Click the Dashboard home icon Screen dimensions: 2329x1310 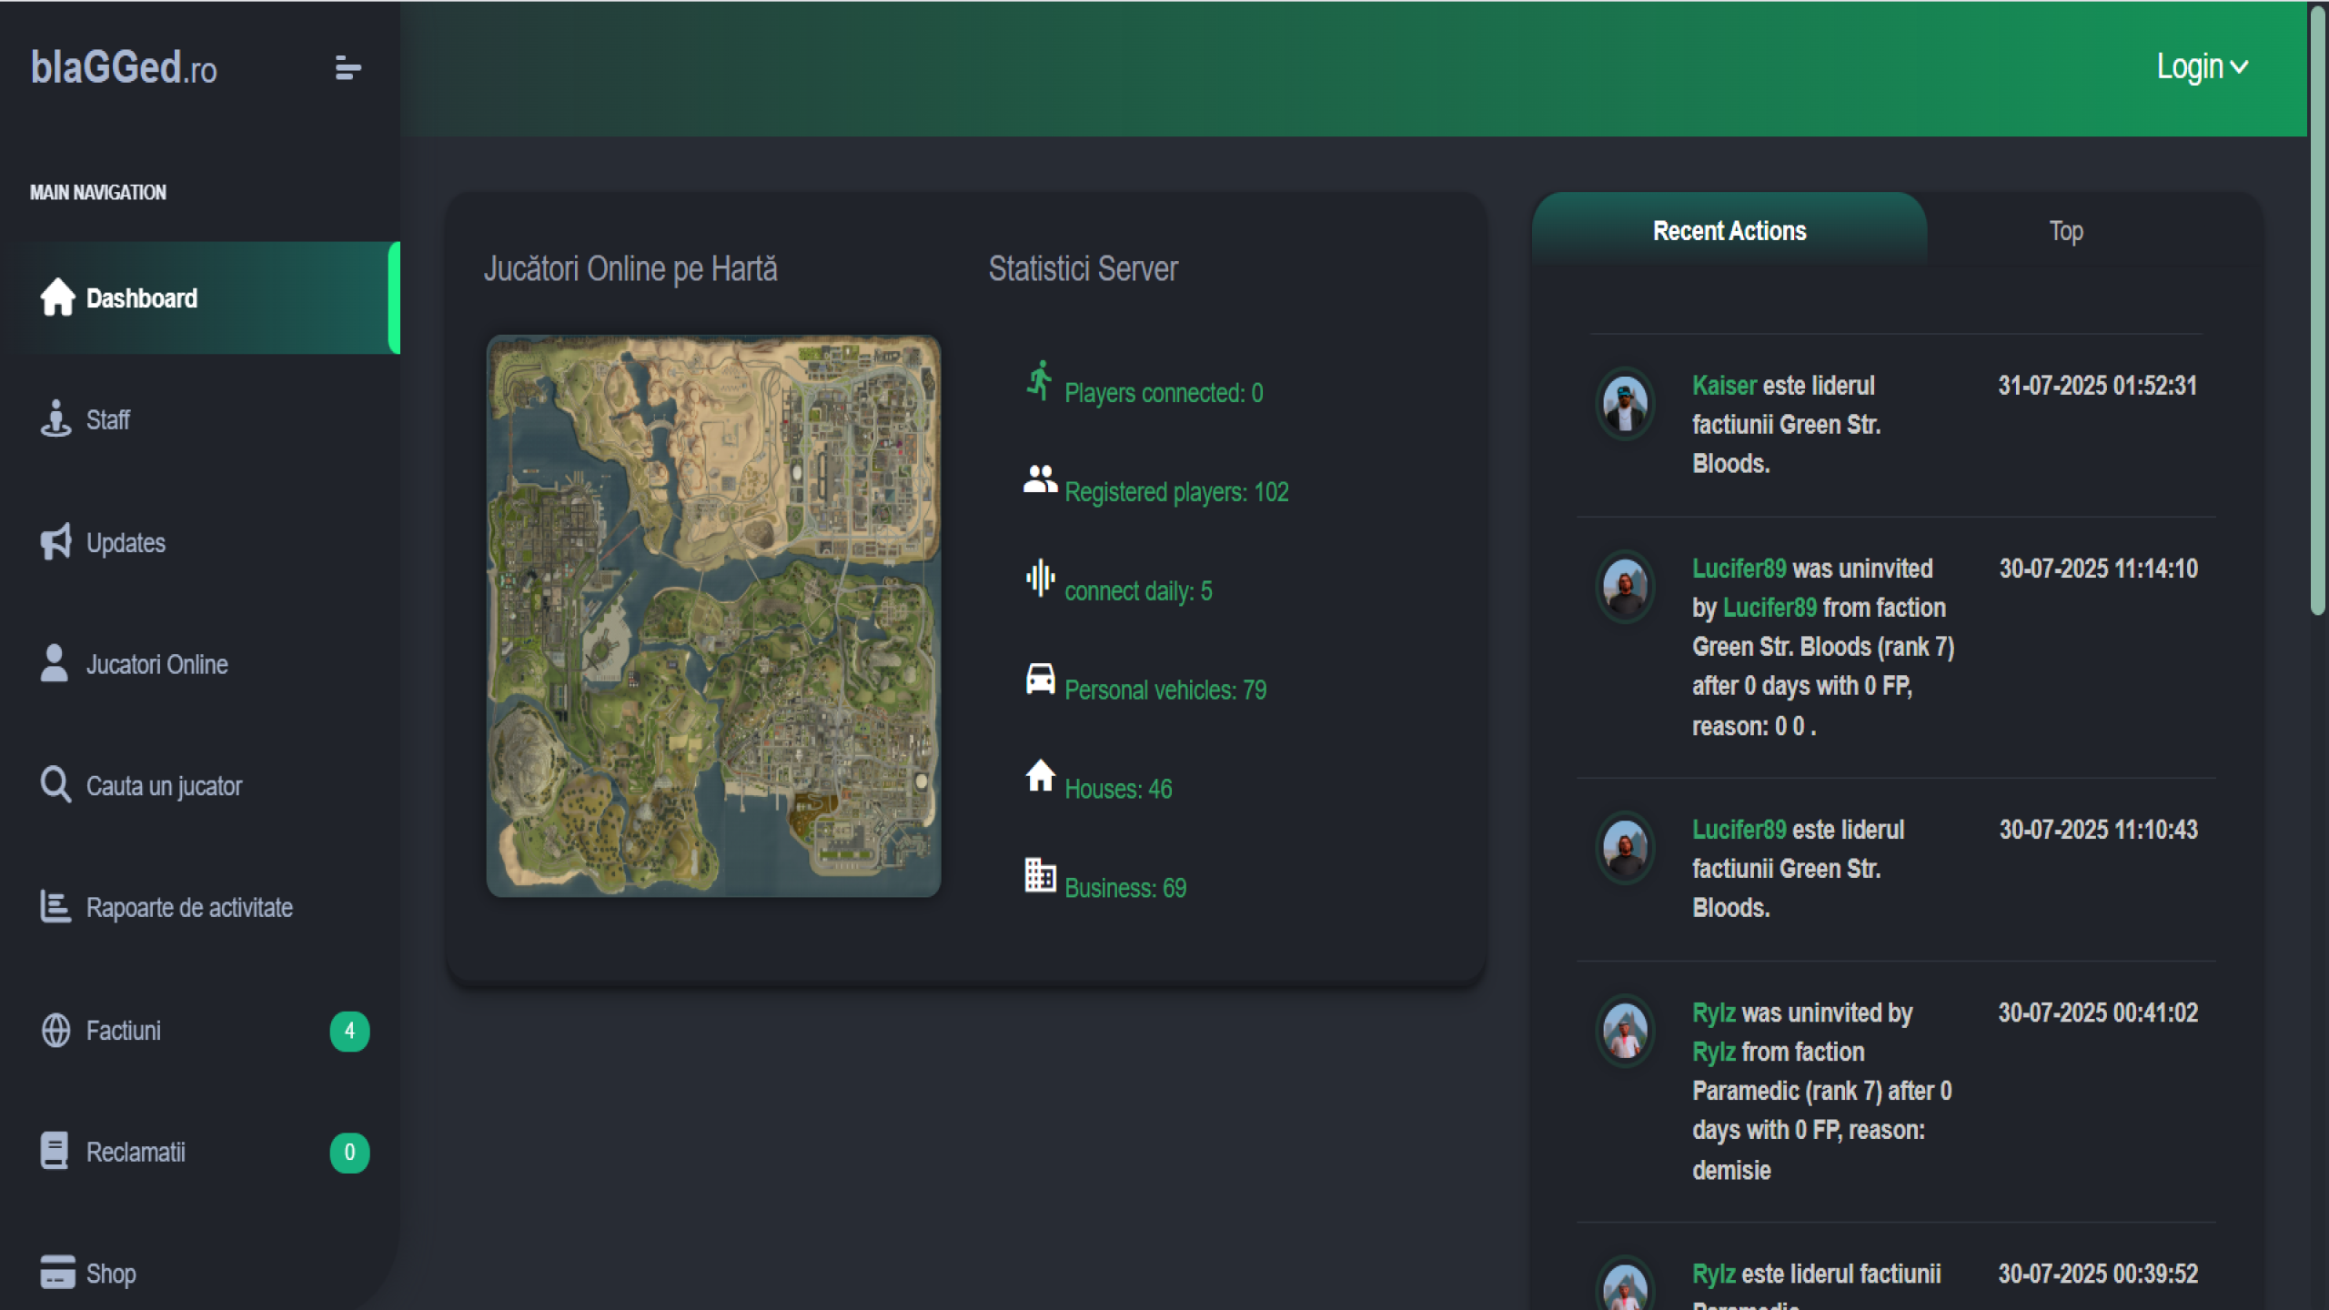pos(57,297)
